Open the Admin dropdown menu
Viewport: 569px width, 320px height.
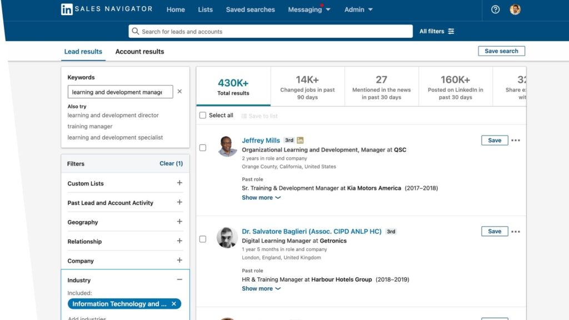coord(358,9)
